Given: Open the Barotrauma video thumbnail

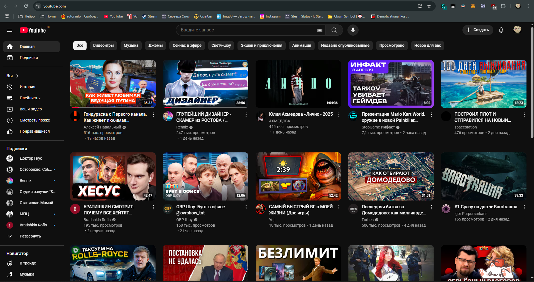Looking at the screenshot, I should (483, 176).
